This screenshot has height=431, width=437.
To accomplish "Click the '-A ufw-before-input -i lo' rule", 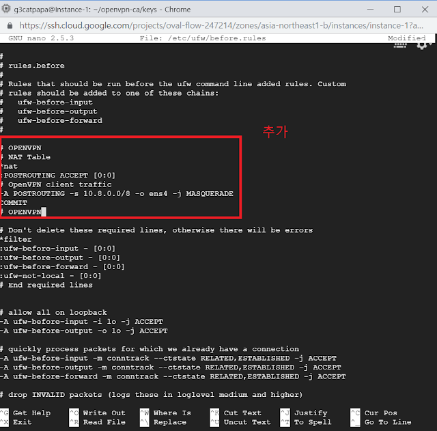I will pyautogui.click(x=81, y=322).
